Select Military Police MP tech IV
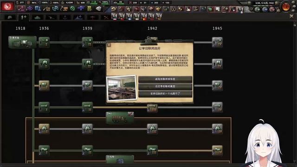The image size is (297, 167). pyautogui.click(x=217, y=85)
